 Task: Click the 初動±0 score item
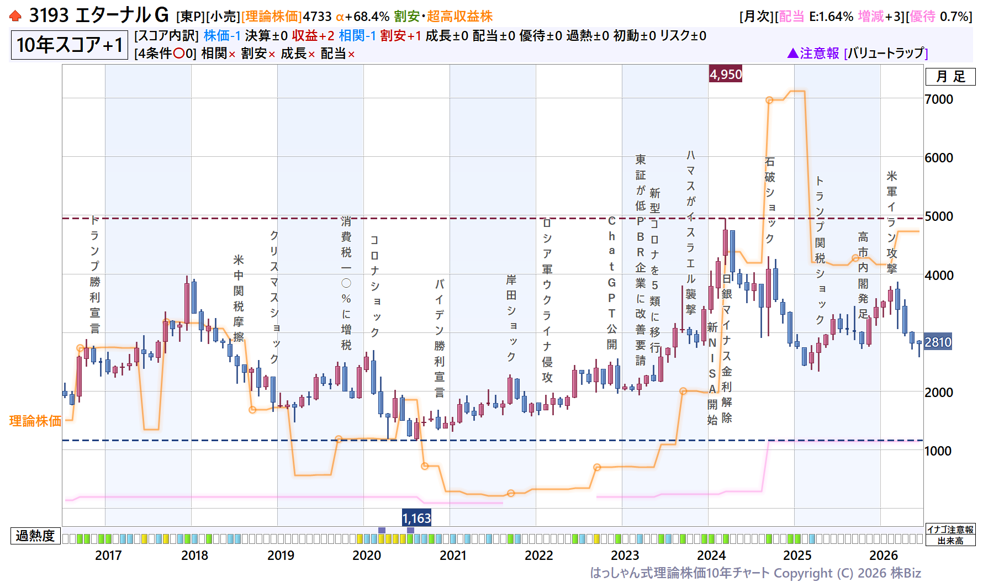[635, 36]
